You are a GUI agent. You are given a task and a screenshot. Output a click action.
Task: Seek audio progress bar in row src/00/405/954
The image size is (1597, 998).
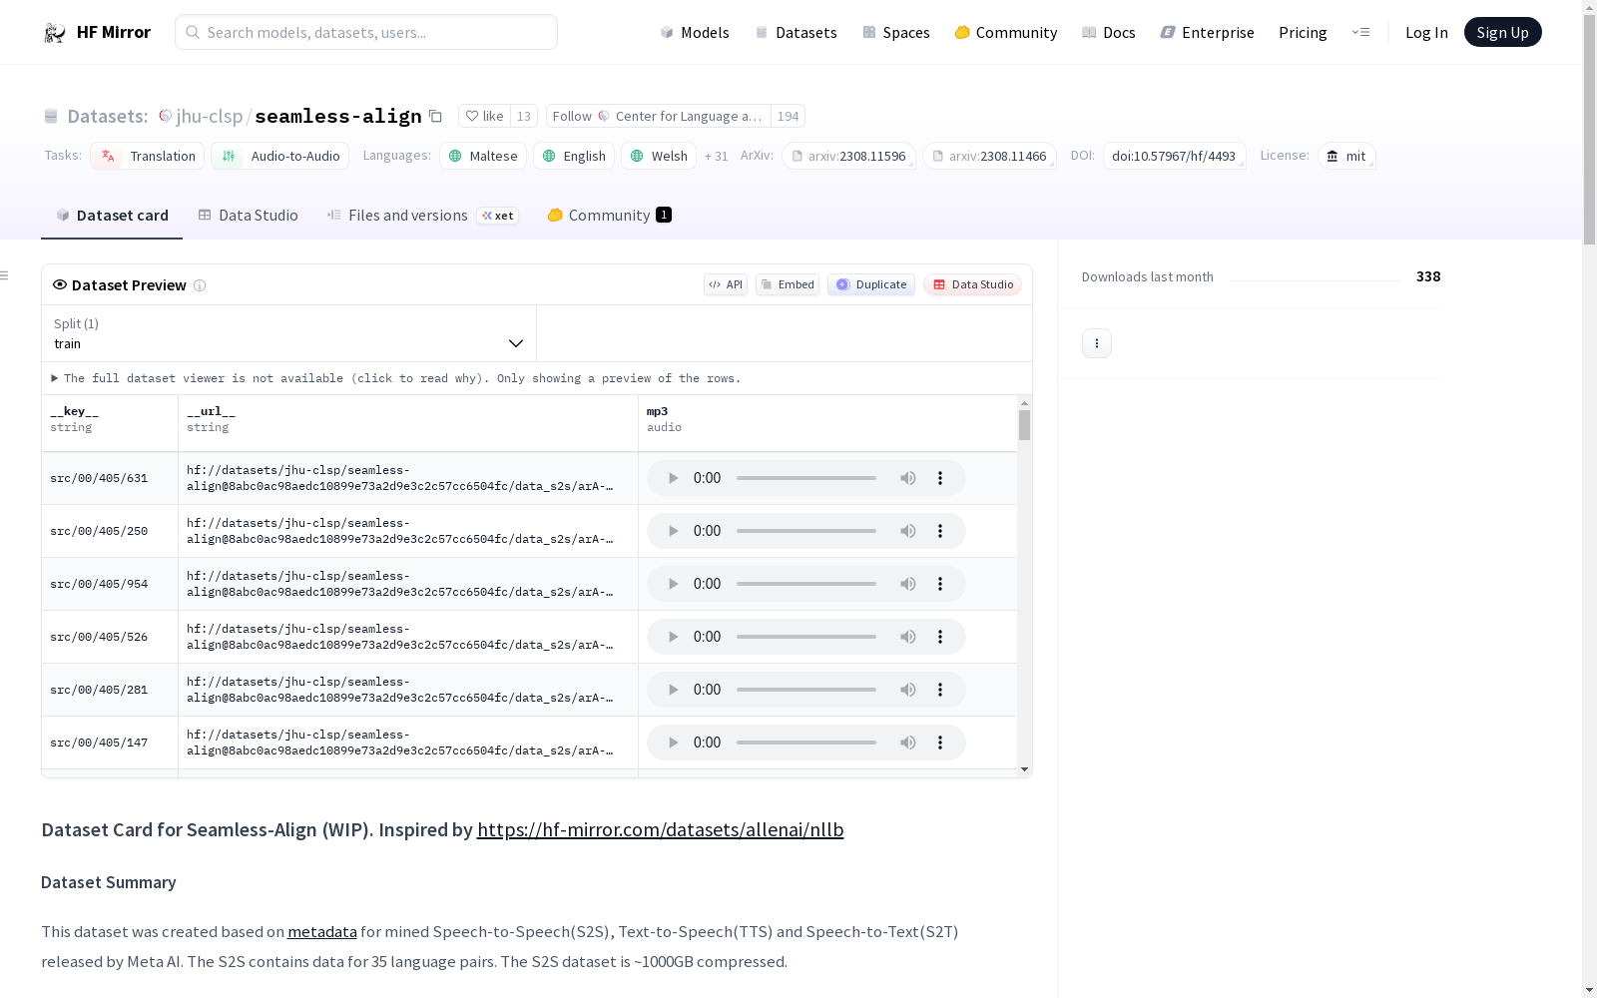(806, 584)
